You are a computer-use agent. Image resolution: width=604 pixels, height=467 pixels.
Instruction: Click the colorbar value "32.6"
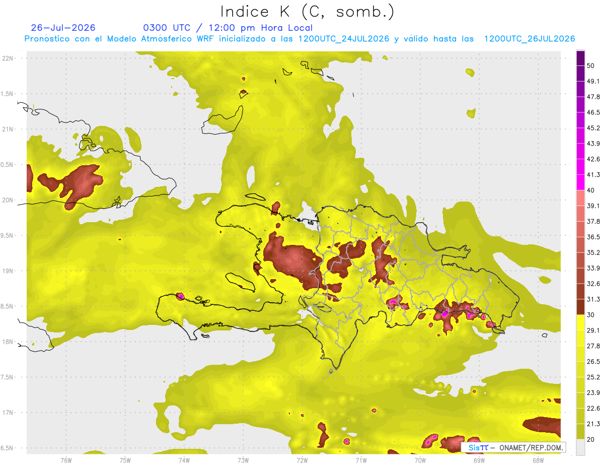point(593,284)
